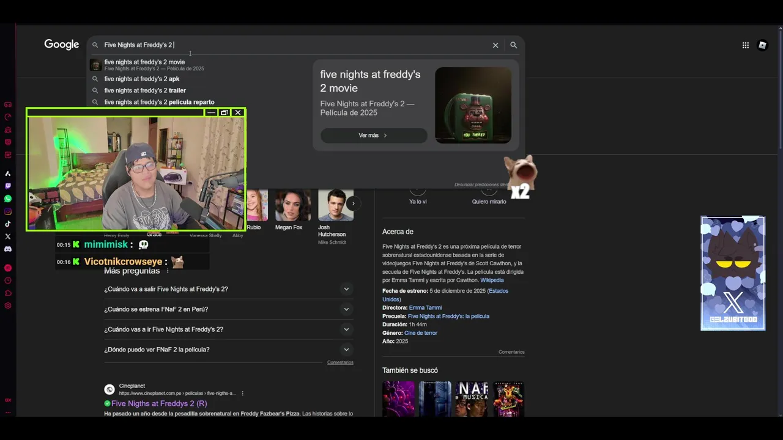This screenshot has width=783, height=440.
Task: Open WhatsApp from the browser sidebar
Action: [8, 199]
